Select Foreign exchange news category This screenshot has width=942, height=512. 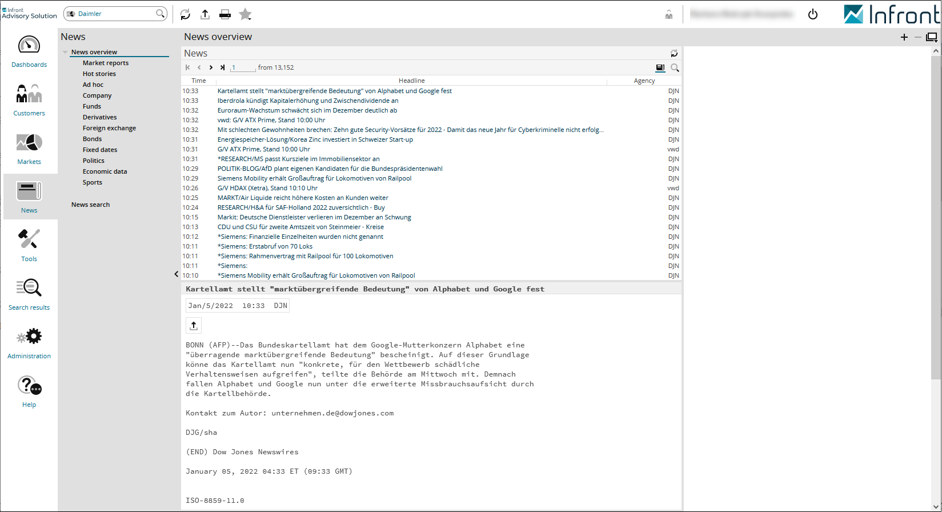click(109, 128)
